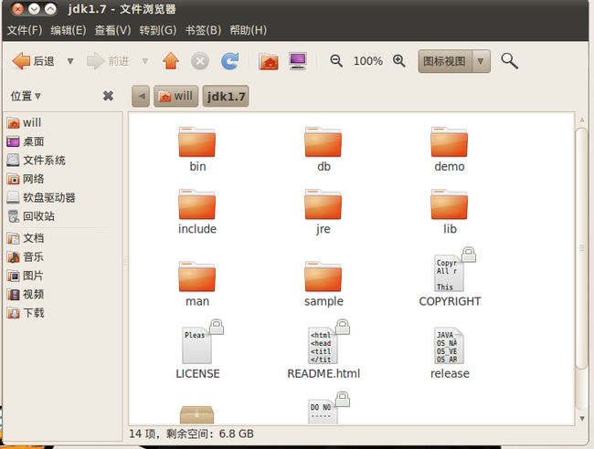Reset zoom via the 100% label
Screen dimensions: 594x449
(368, 61)
